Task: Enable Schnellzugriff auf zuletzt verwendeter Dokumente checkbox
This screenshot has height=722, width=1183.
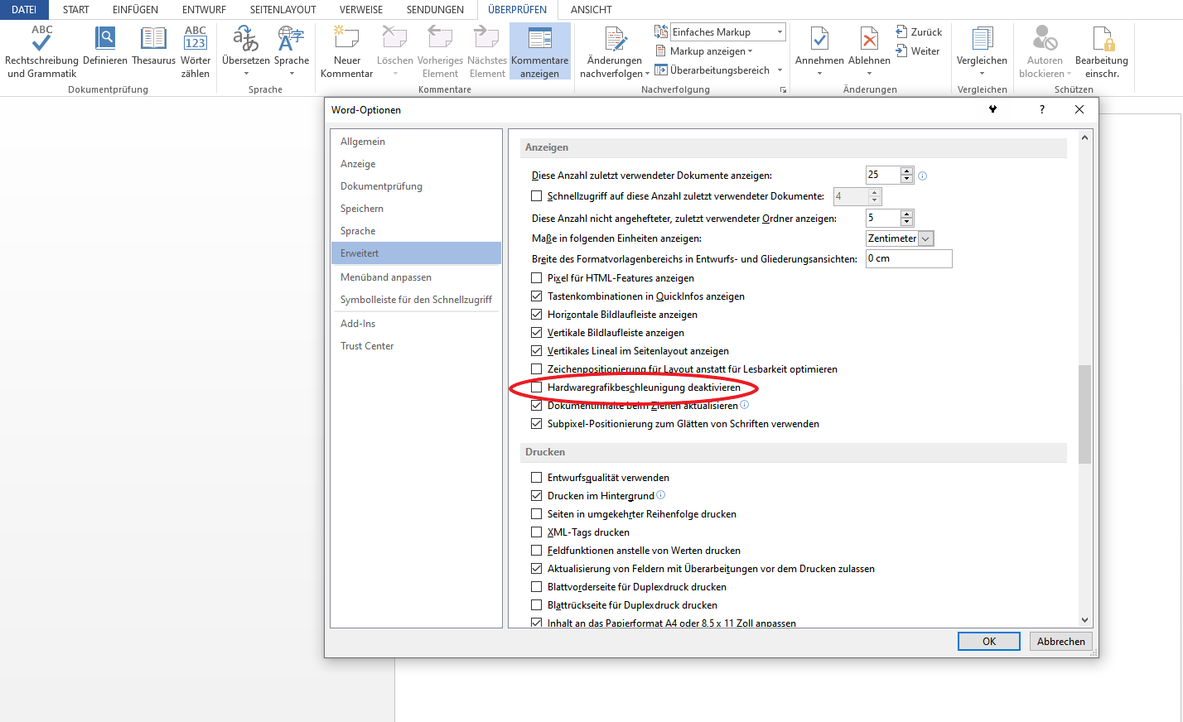Action: pos(537,196)
